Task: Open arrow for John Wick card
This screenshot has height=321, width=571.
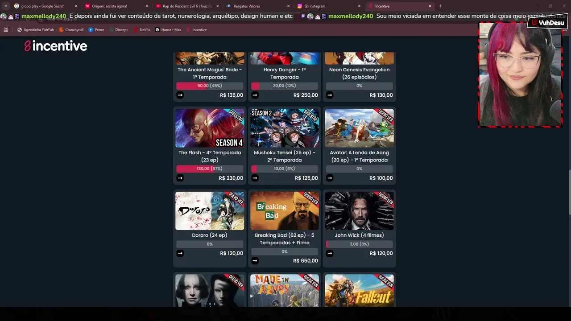Action: [x=330, y=253]
